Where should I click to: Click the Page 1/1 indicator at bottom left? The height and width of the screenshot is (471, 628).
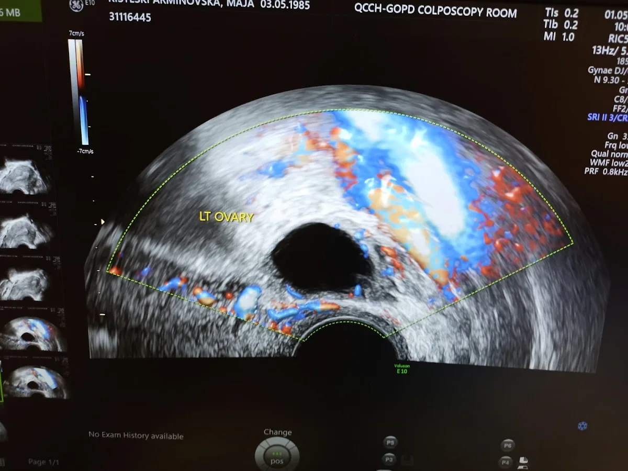tap(43, 462)
